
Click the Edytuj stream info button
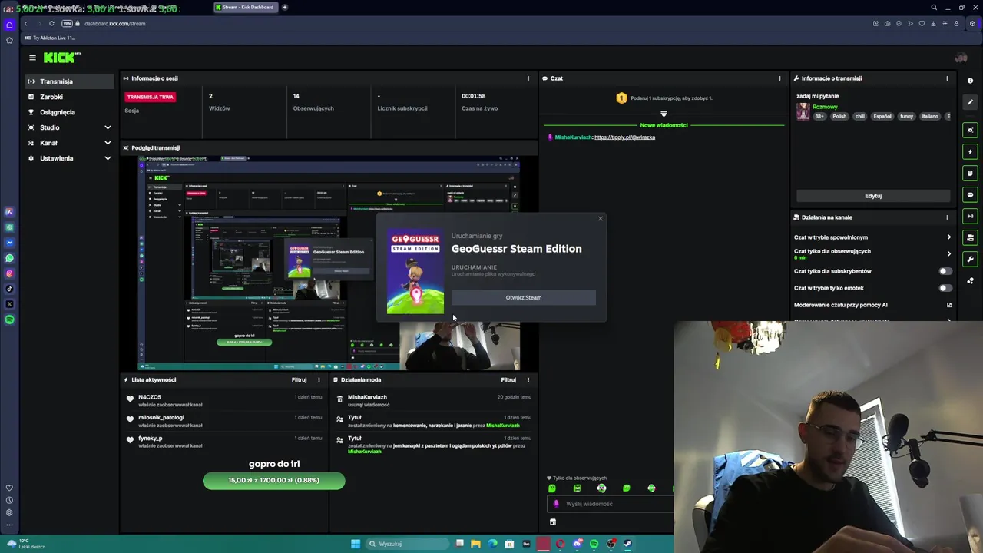(873, 196)
